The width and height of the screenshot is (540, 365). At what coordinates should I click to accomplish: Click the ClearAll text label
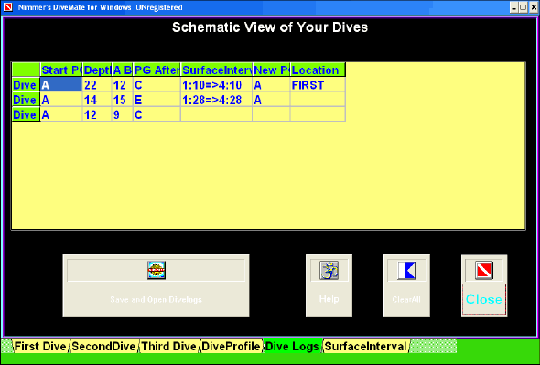pyautogui.click(x=406, y=299)
